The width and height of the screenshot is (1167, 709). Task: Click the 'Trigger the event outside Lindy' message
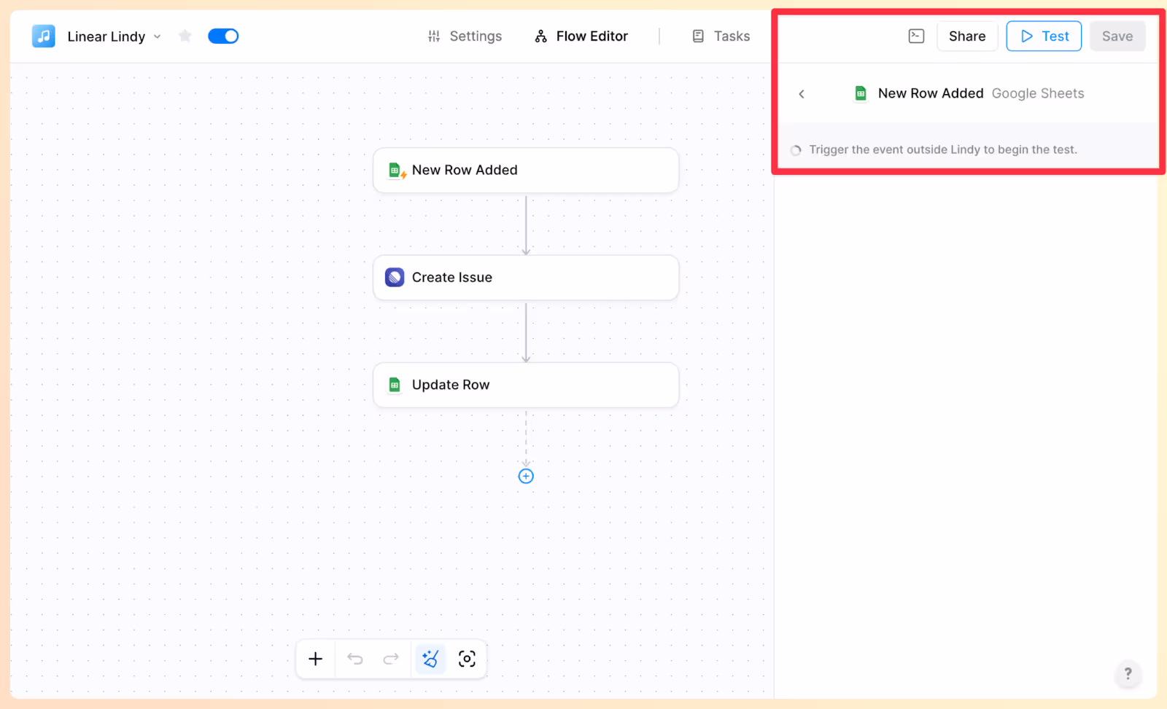[x=943, y=149]
